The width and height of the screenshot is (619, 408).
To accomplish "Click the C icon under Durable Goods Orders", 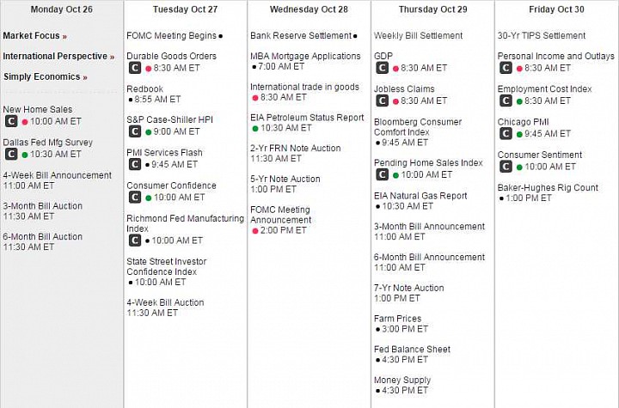I will [135, 68].
